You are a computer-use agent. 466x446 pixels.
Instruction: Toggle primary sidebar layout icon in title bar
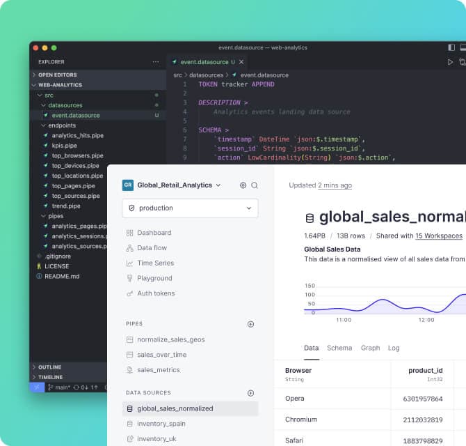[x=451, y=47]
